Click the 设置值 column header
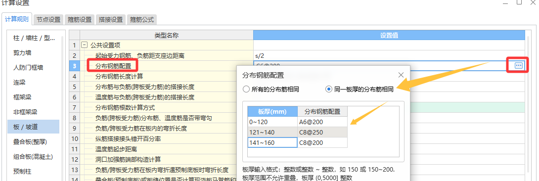539x181 pixels. click(x=389, y=35)
